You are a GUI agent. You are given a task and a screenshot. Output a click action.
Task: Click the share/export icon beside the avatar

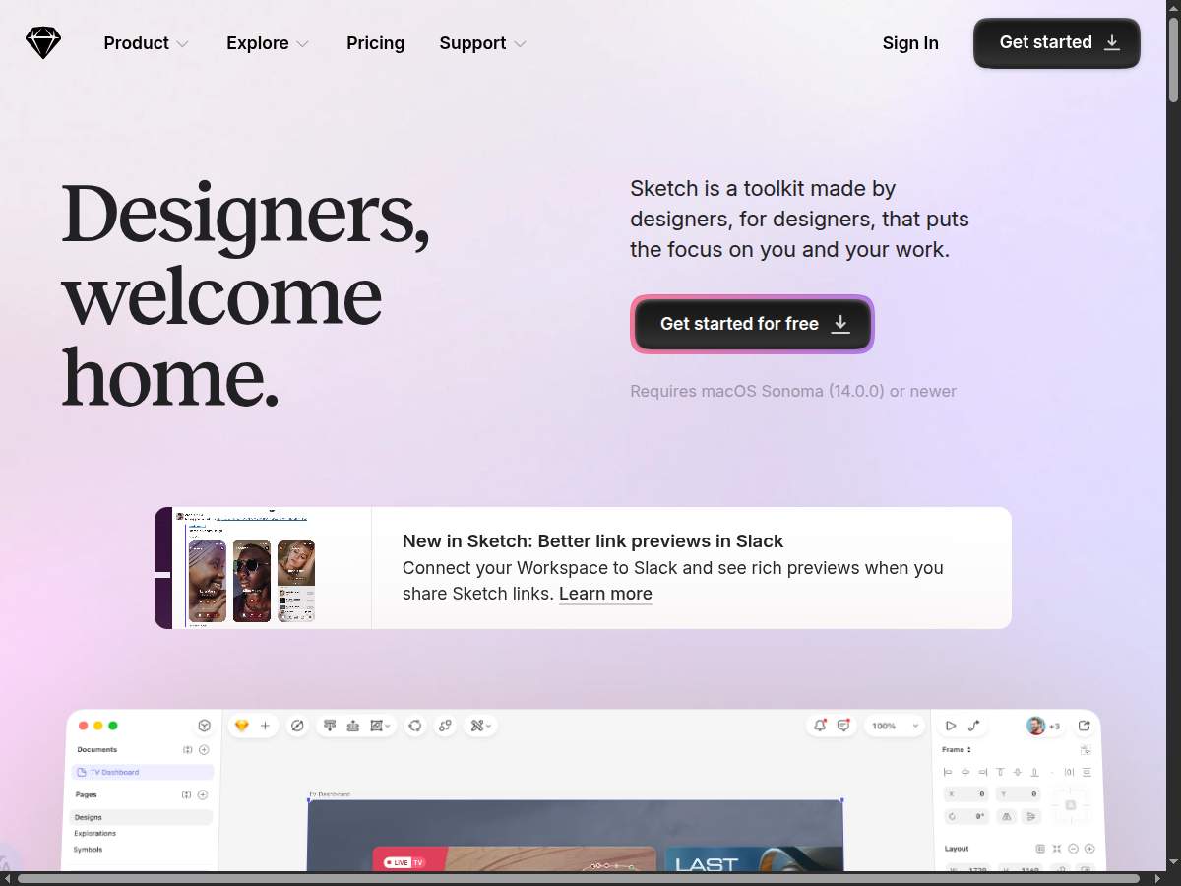point(1084,726)
